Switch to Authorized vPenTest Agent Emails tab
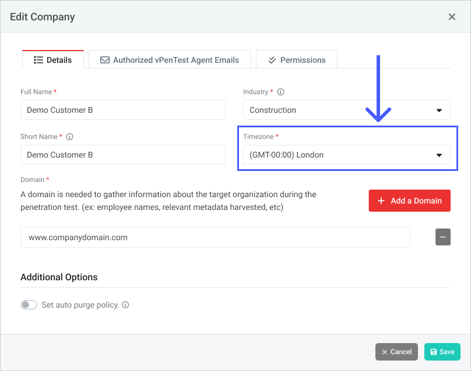471x371 pixels. tap(170, 60)
